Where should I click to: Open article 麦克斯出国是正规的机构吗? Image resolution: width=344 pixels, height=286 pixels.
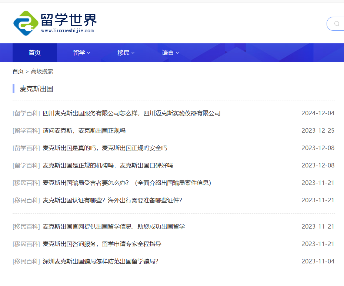[x=108, y=166]
